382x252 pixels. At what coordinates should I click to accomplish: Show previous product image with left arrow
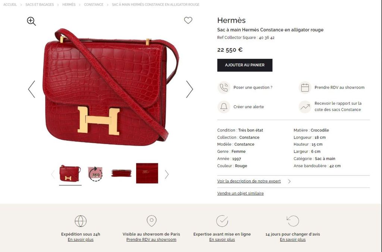point(31,89)
